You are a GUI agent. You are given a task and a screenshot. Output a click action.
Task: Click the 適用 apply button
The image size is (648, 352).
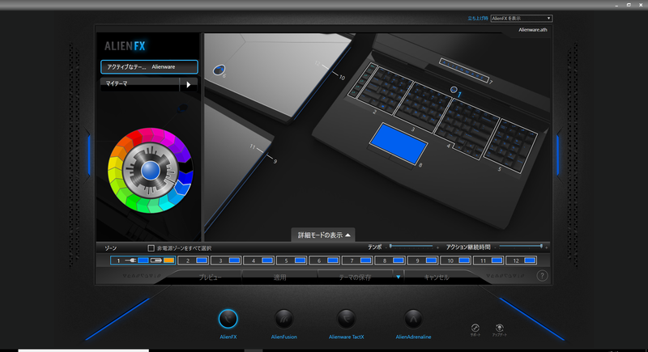279,278
